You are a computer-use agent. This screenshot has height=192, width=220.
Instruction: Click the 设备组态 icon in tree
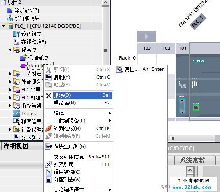[16, 34]
